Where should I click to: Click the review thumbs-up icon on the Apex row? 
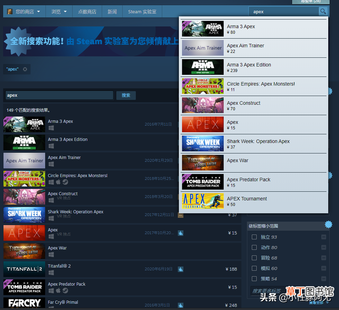[181, 233]
